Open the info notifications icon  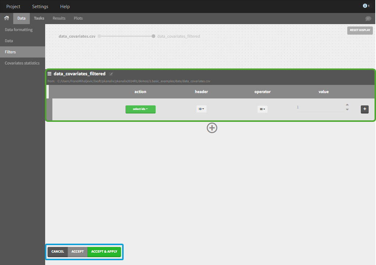366,6
